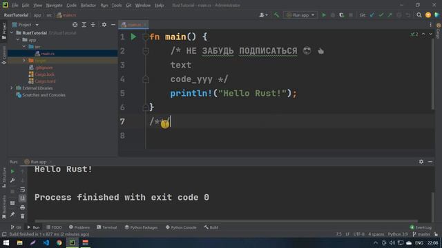Open Python Packages tool tab
Viewport: 442px width, 248px height.
point(141,227)
